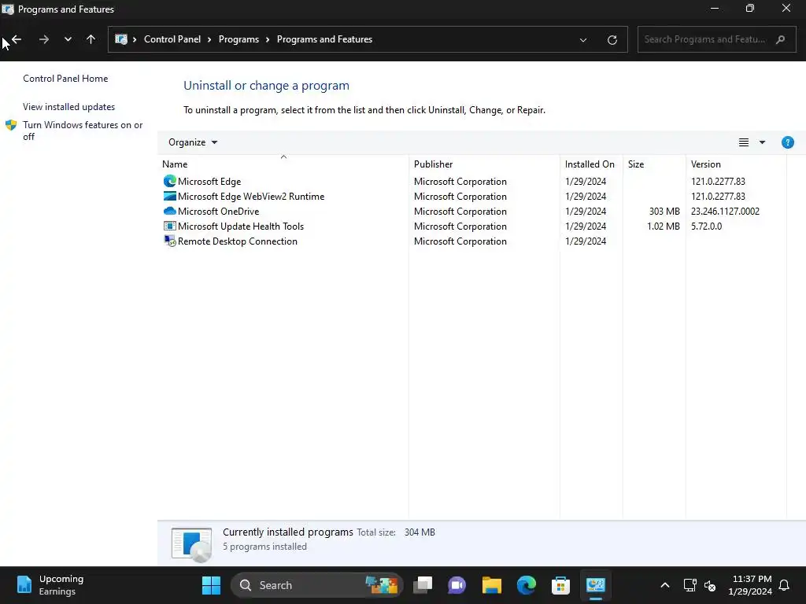806x604 pixels.
Task: Select the Microsoft OneDrive entry
Action: click(x=472, y=211)
